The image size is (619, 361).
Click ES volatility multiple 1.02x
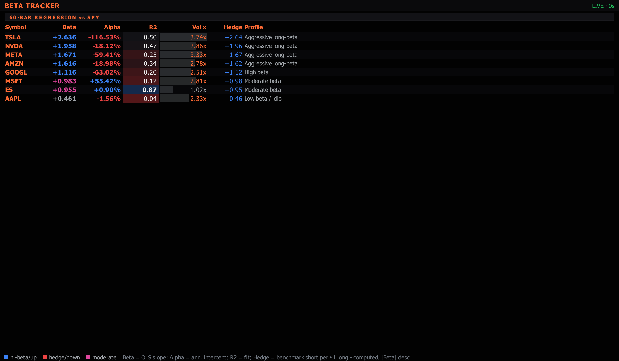198,90
